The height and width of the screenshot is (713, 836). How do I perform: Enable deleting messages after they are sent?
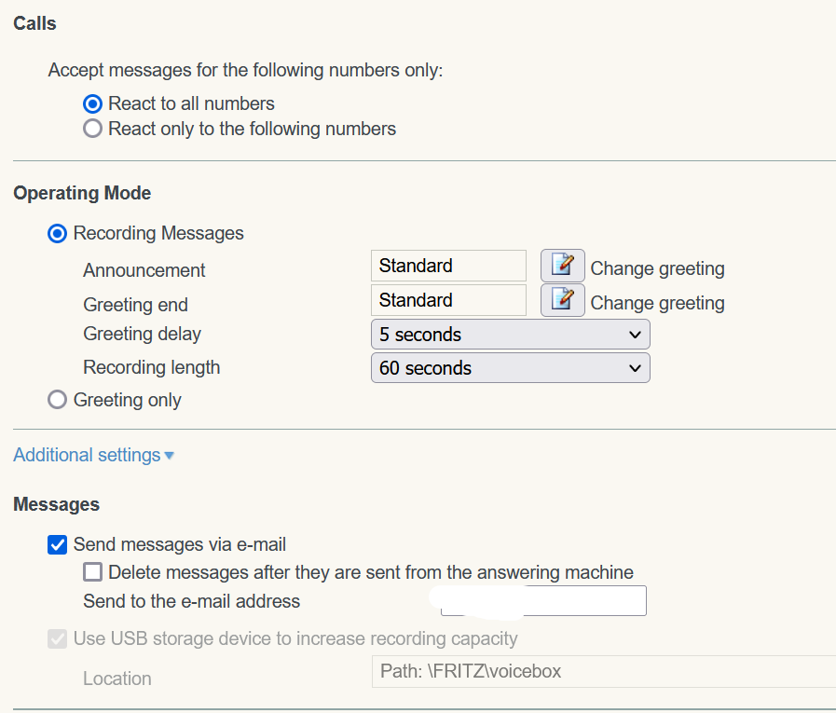pyautogui.click(x=92, y=572)
